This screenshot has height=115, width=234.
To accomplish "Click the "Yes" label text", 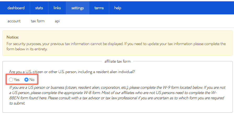I will click(16, 79).
